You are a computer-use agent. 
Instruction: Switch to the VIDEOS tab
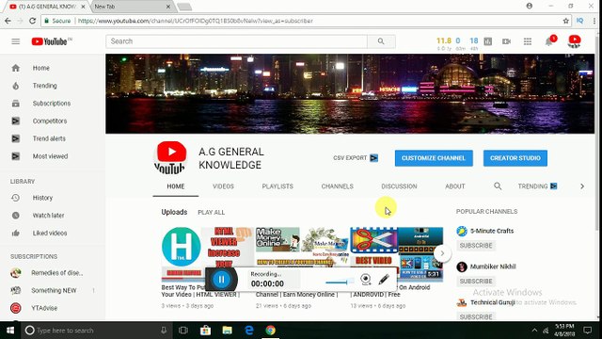click(x=223, y=186)
